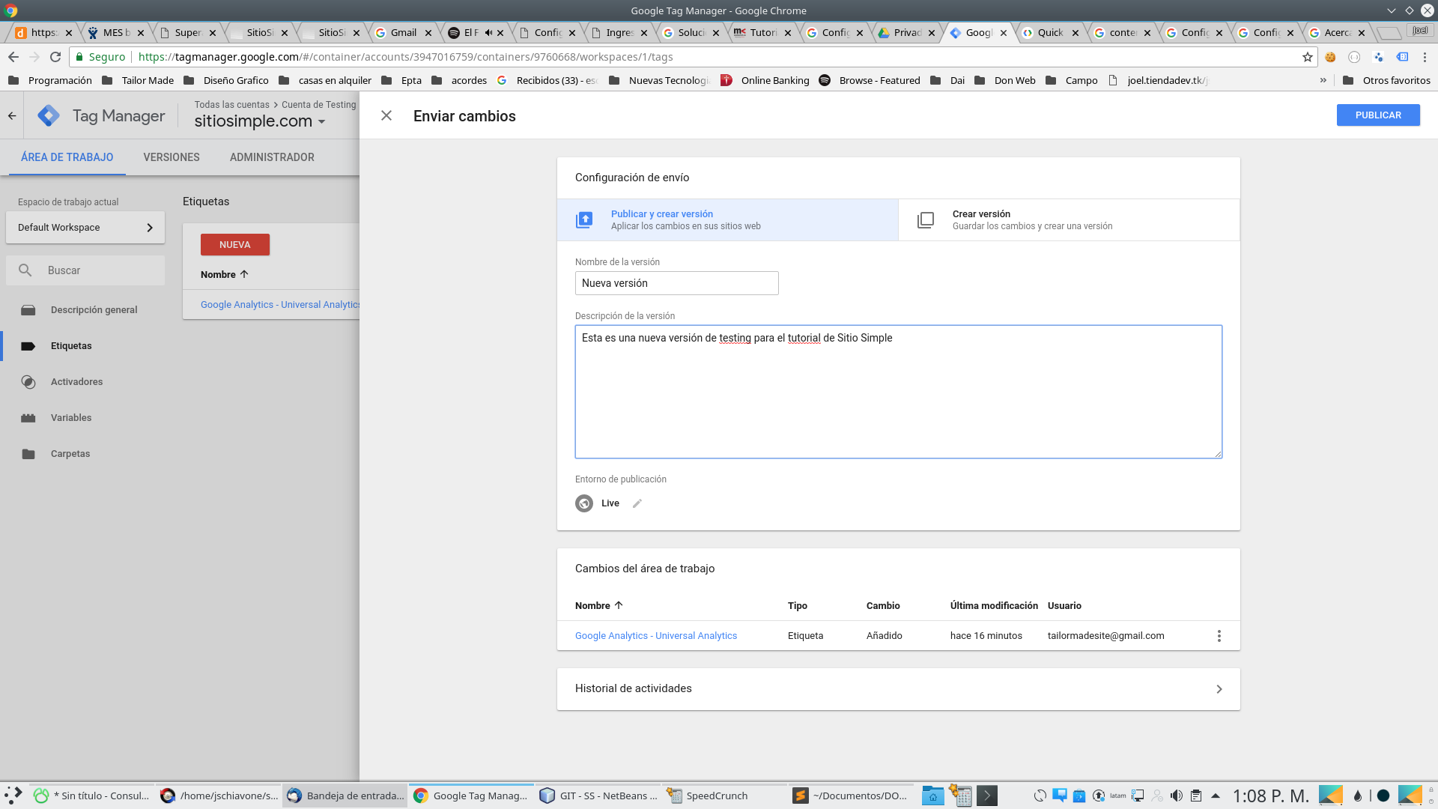Viewport: 1438px width, 809px height.
Task: Open Recibidos (33) bookmark
Action: (x=547, y=80)
